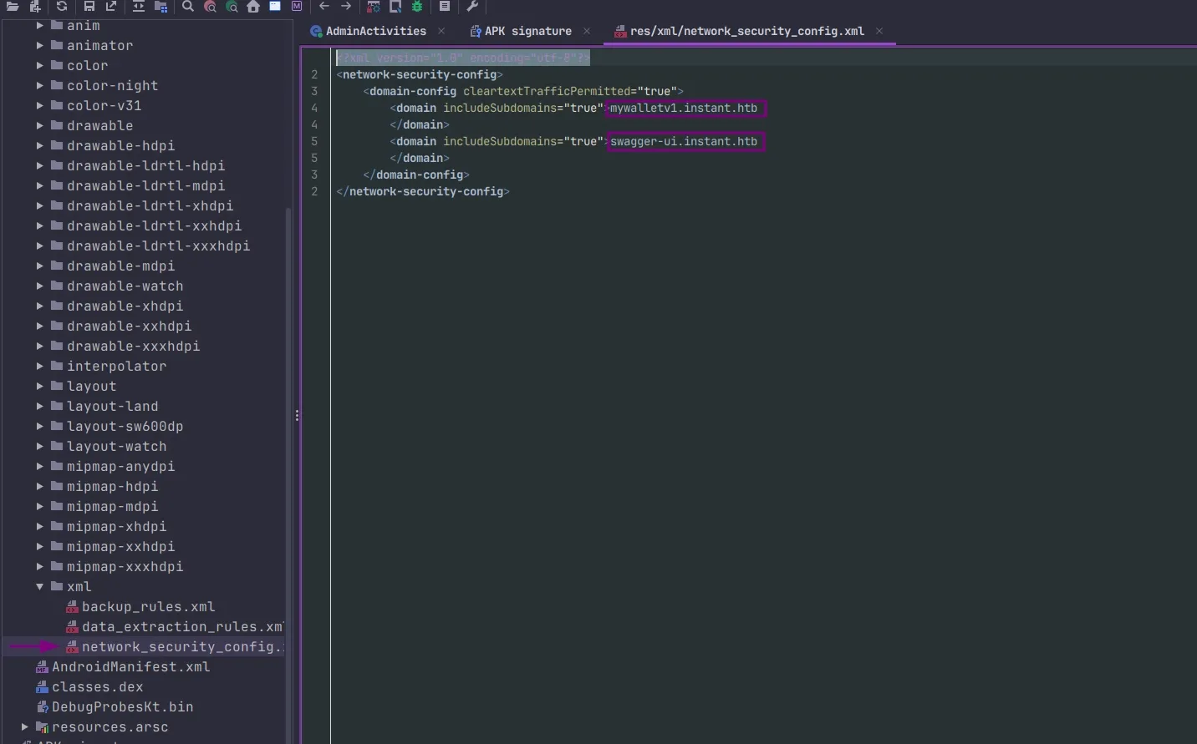The image size is (1197, 744).
Task: Click the highlighted XML declaration line
Action: point(463,58)
